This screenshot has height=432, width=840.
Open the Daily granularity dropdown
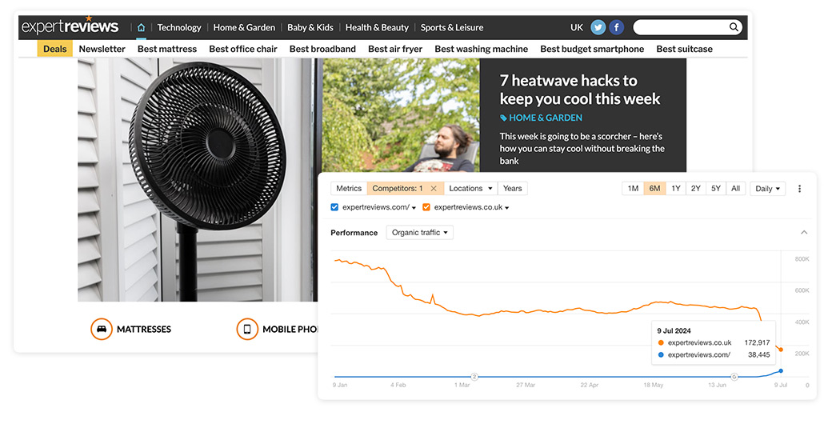tap(767, 189)
